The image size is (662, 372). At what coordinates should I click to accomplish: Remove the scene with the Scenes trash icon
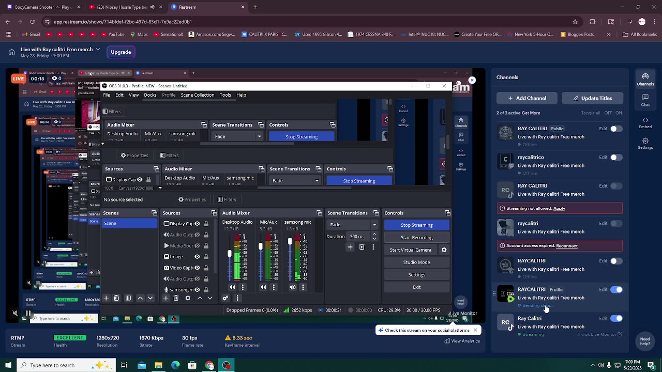click(x=116, y=298)
